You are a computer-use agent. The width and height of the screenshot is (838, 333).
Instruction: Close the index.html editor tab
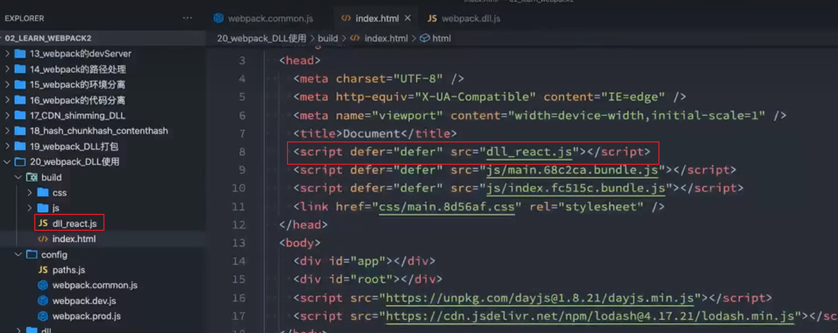tap(408, 18)
